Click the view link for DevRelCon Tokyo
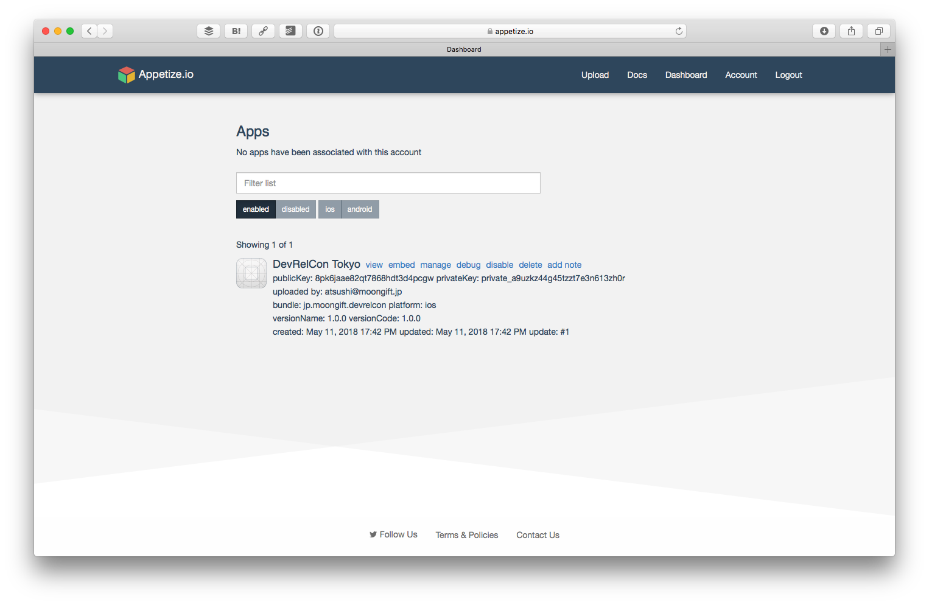The image size is (929, 605). point(374,265)
